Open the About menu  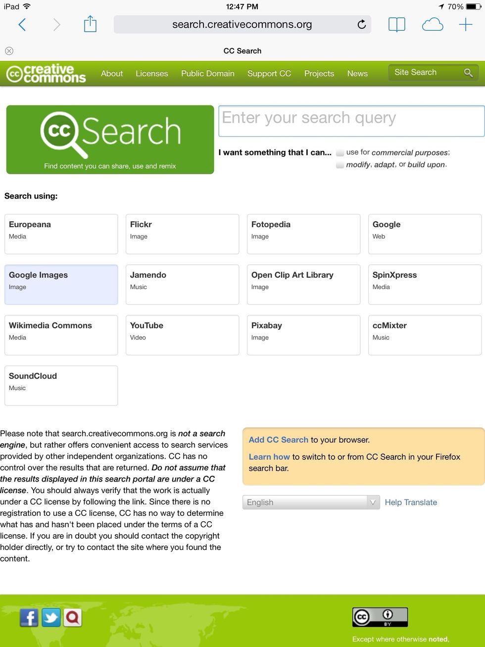click(112, 73)
